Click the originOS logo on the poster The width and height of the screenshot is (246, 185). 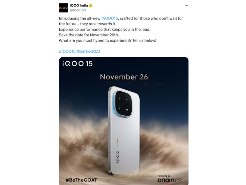(x=169, y=180)
